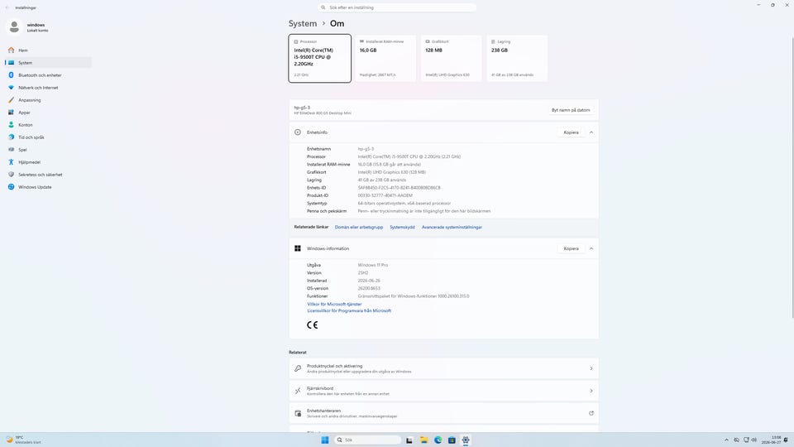
Task: Open File Explorer from the taskbar
Action: 423,440
